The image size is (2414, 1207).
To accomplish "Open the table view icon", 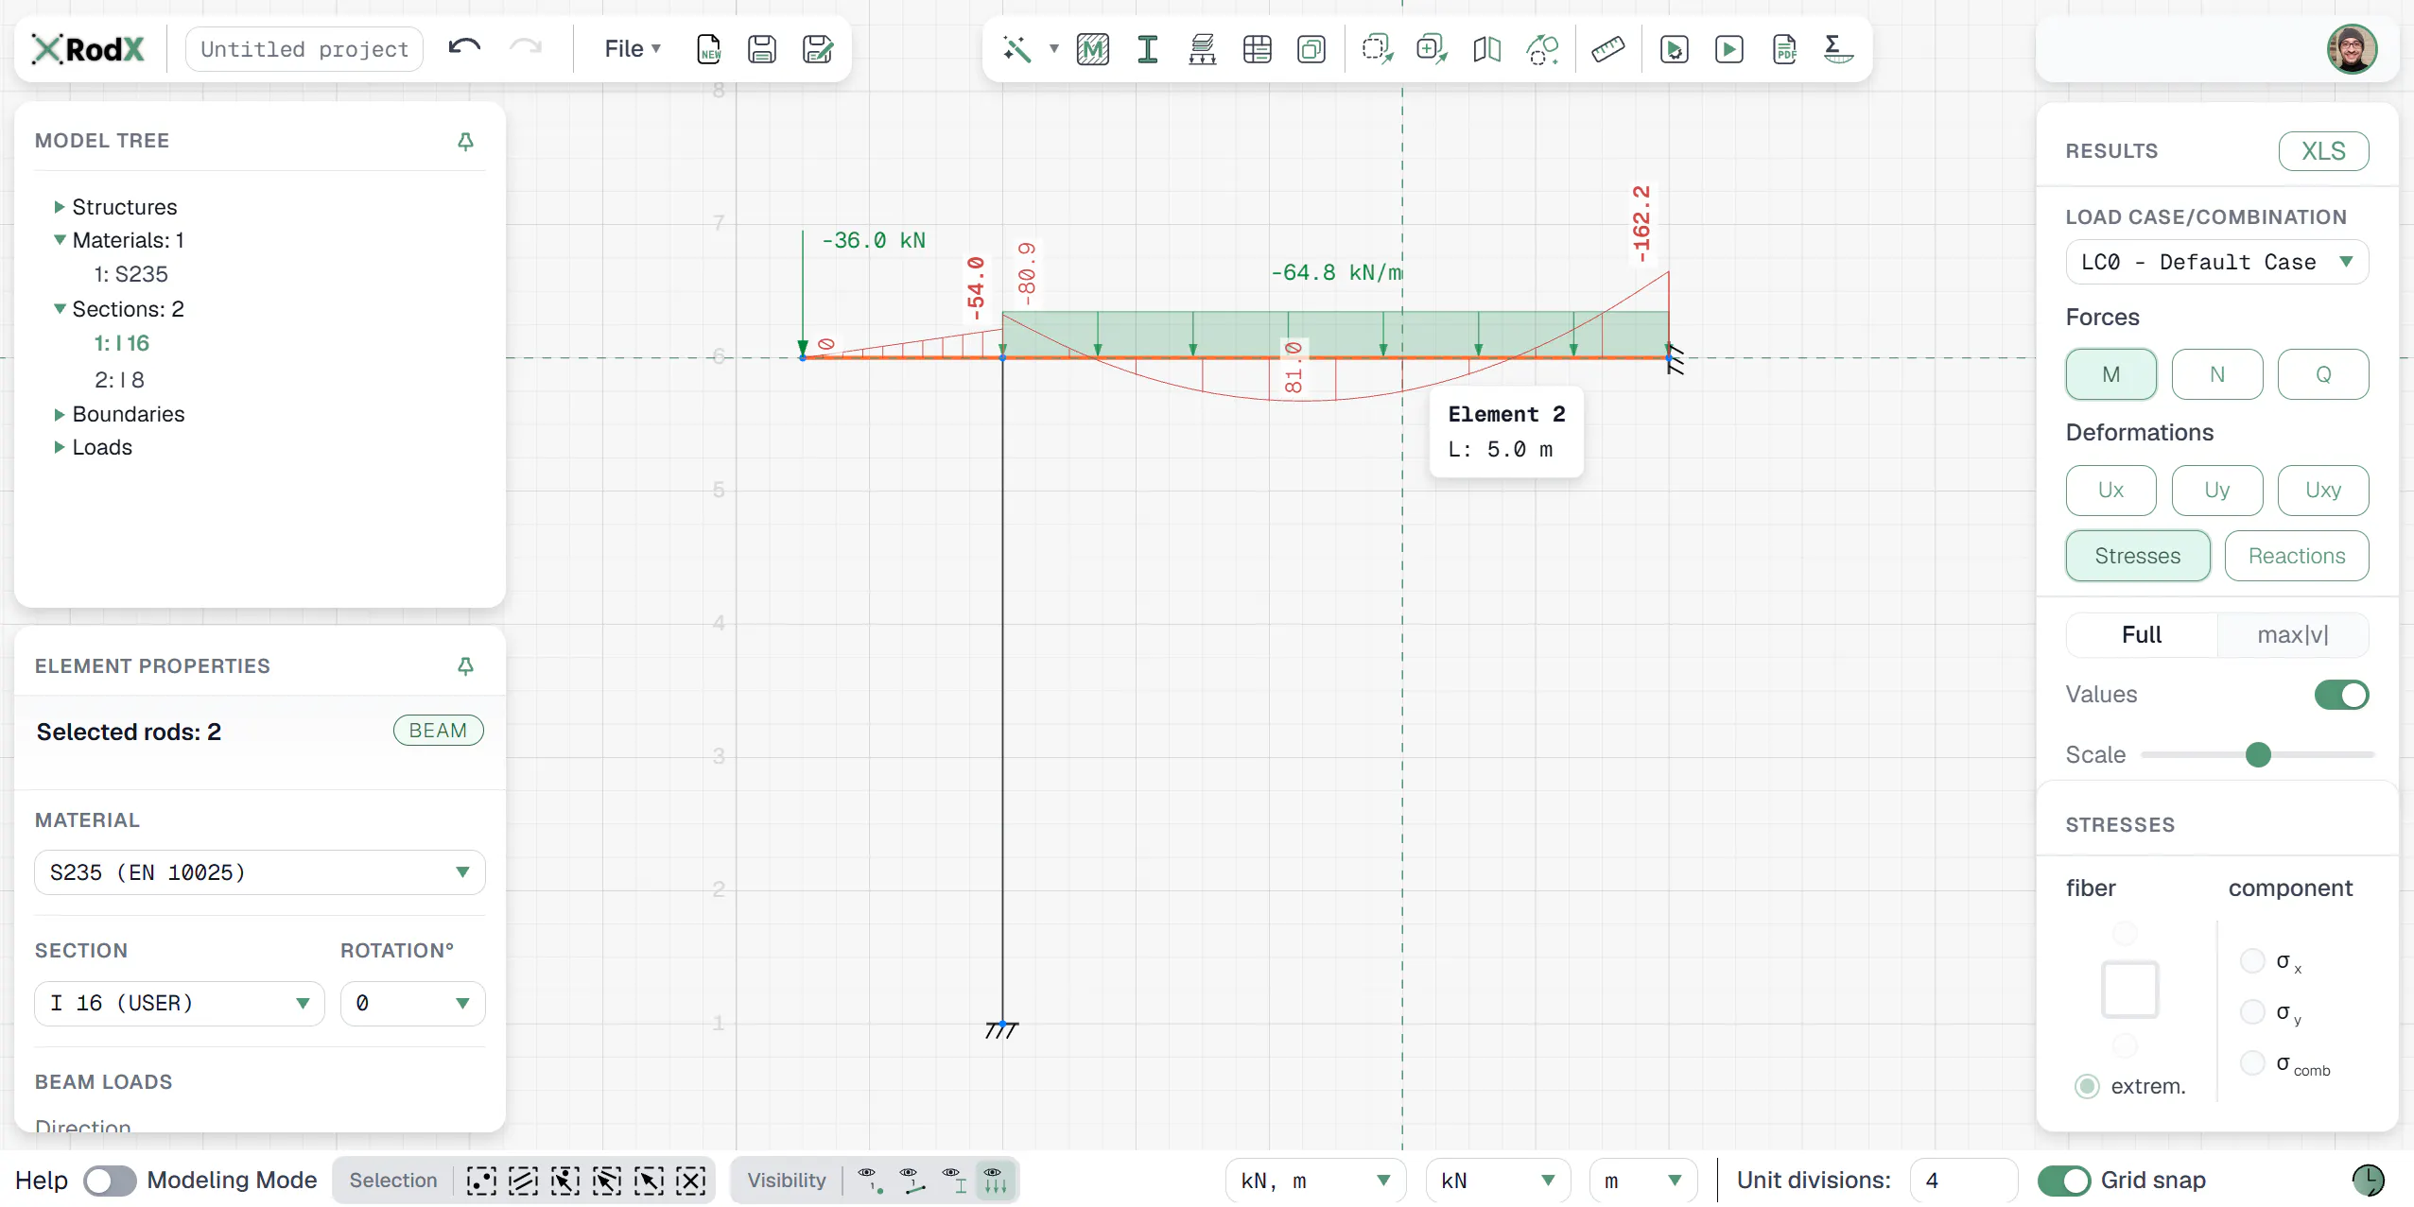I will (x=1257, y=48).
